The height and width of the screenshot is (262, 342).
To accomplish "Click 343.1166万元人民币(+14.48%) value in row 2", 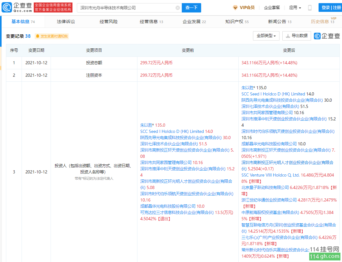I will tap(269, 75).
